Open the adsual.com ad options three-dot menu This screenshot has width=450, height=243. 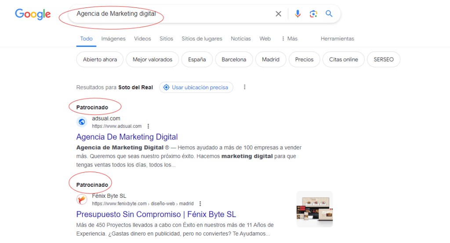(x=148, y=126)
